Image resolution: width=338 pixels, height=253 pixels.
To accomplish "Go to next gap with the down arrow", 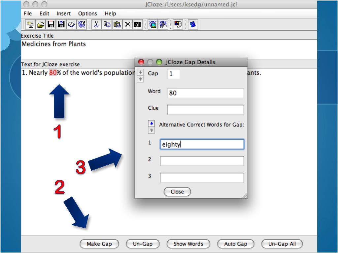I will [x=140, y=79].
